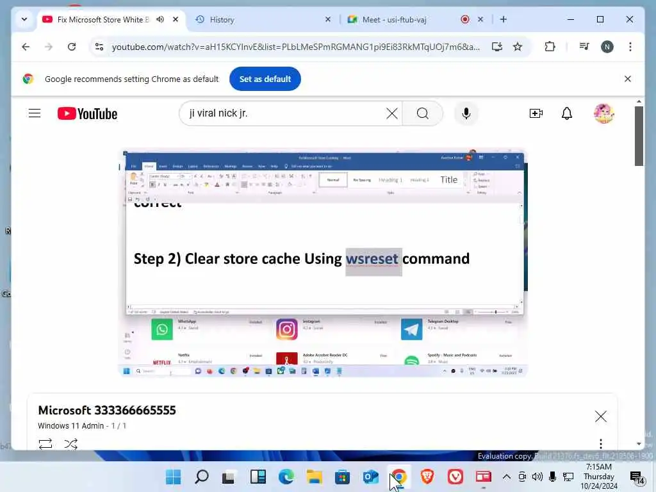The height and width of the screenshot is (492, 656).
Task: Run the YouTube search with magnifier
Action: tap(423, 113)
